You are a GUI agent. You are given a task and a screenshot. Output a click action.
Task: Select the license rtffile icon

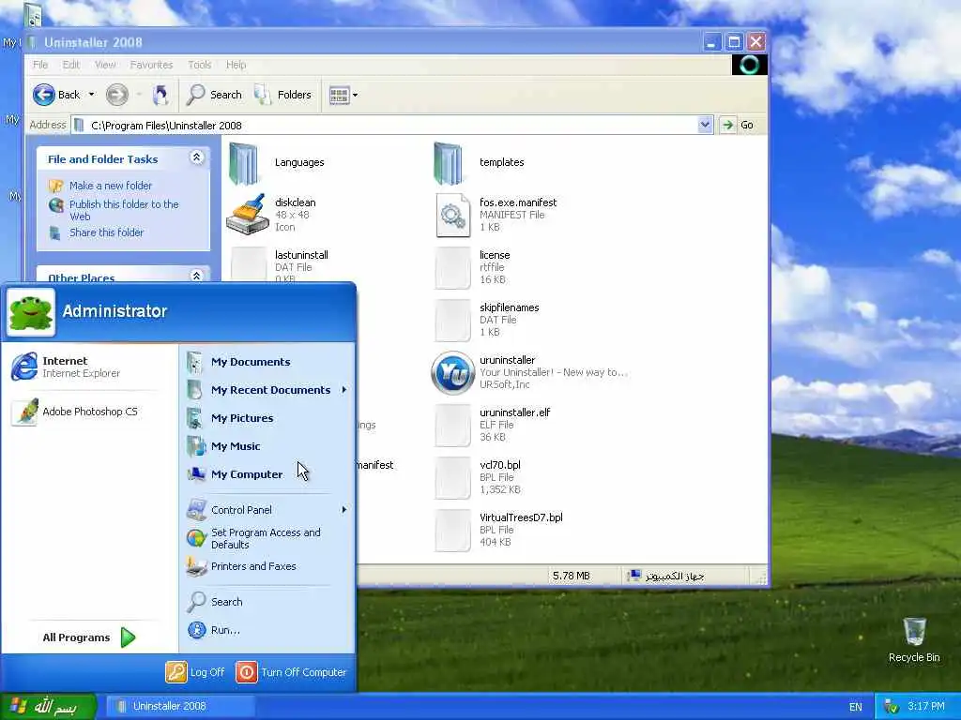pyautogui.click(x=452, y=267)
